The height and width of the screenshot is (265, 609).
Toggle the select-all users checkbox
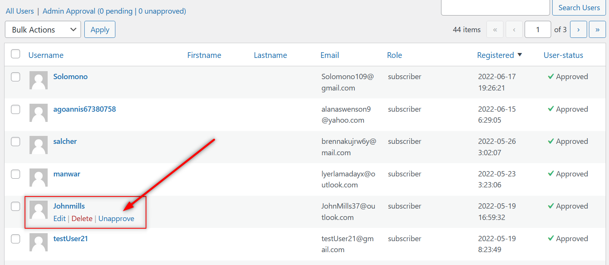tap(16, 54)
